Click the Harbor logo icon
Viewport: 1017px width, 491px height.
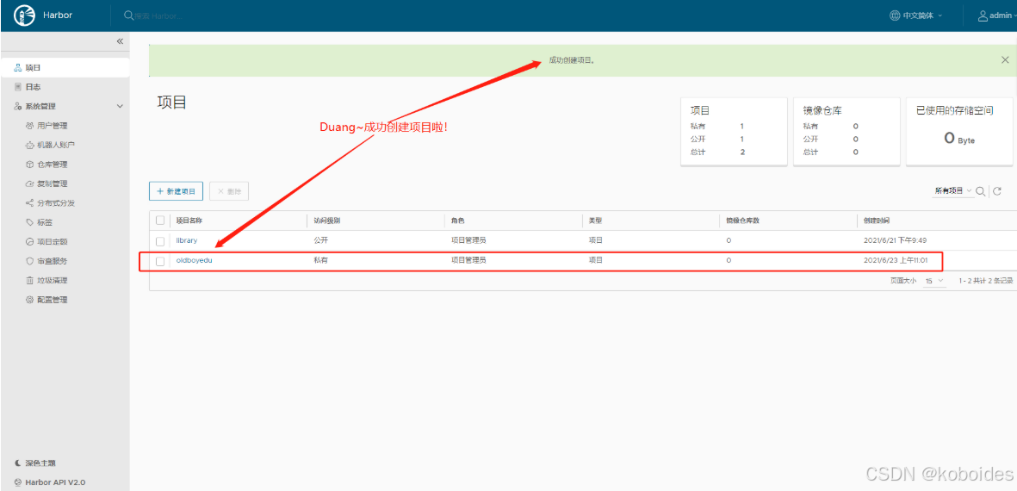tap(24, 15)
